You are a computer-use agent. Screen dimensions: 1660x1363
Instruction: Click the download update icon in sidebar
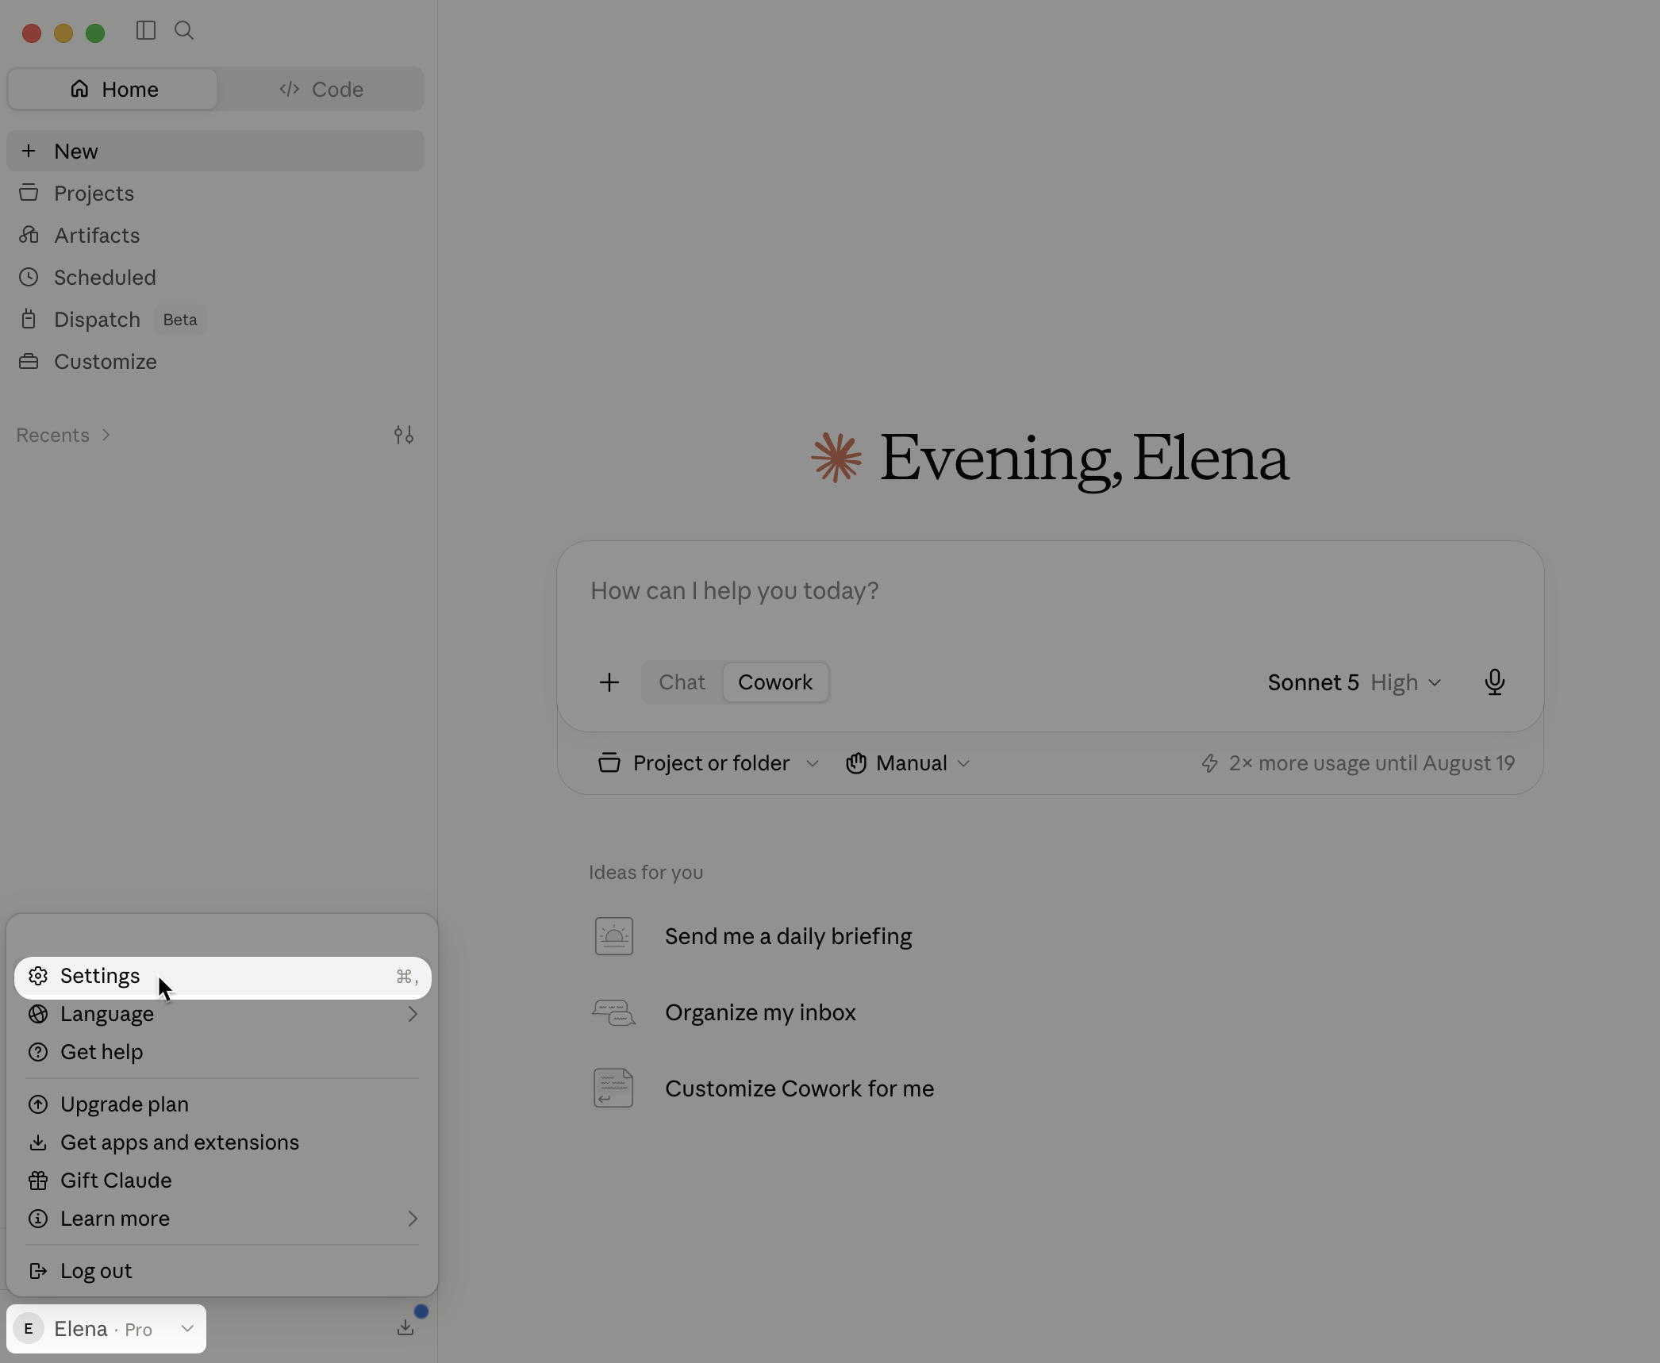pyautogui.click(x=405, y=1328)
